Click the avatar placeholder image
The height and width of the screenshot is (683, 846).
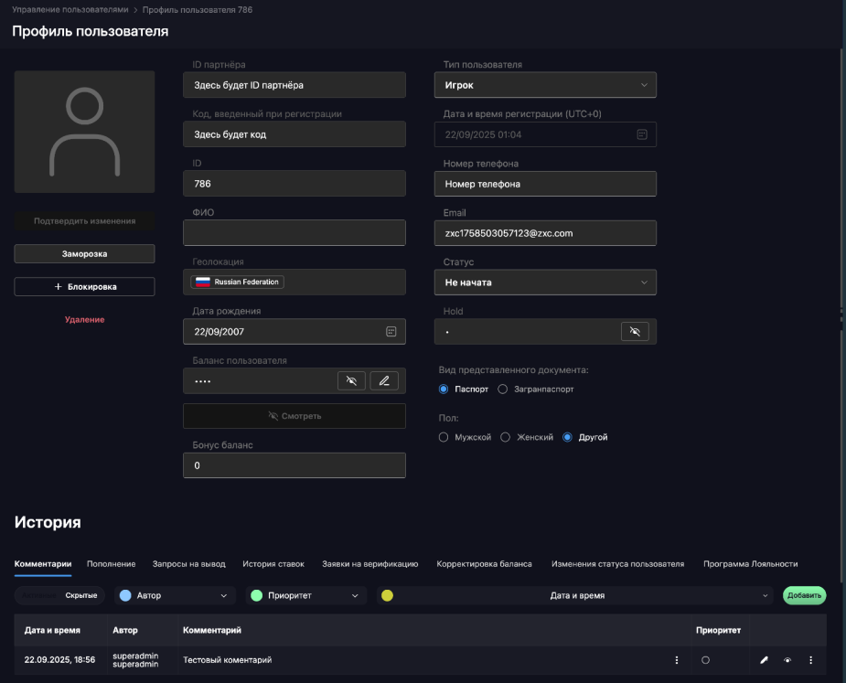pos(84,132)
